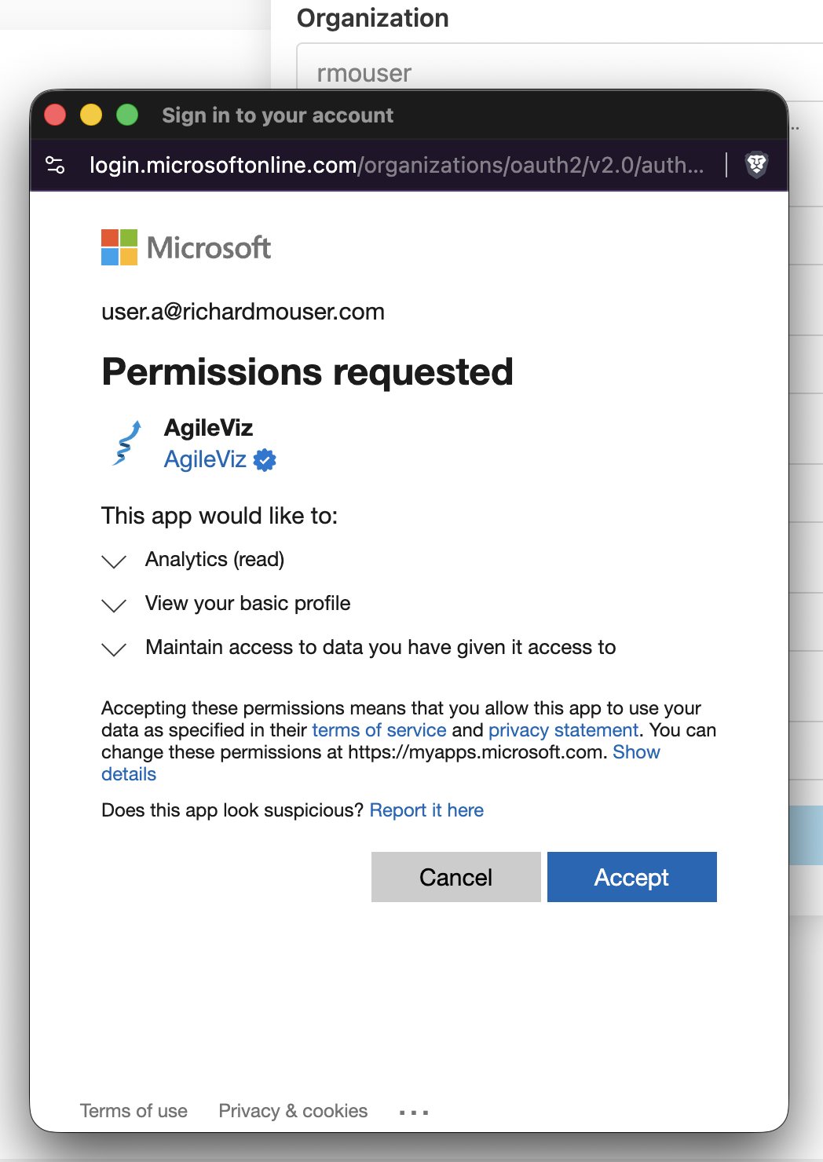
Task: Click Report it here link
Action: click(426, 809)
